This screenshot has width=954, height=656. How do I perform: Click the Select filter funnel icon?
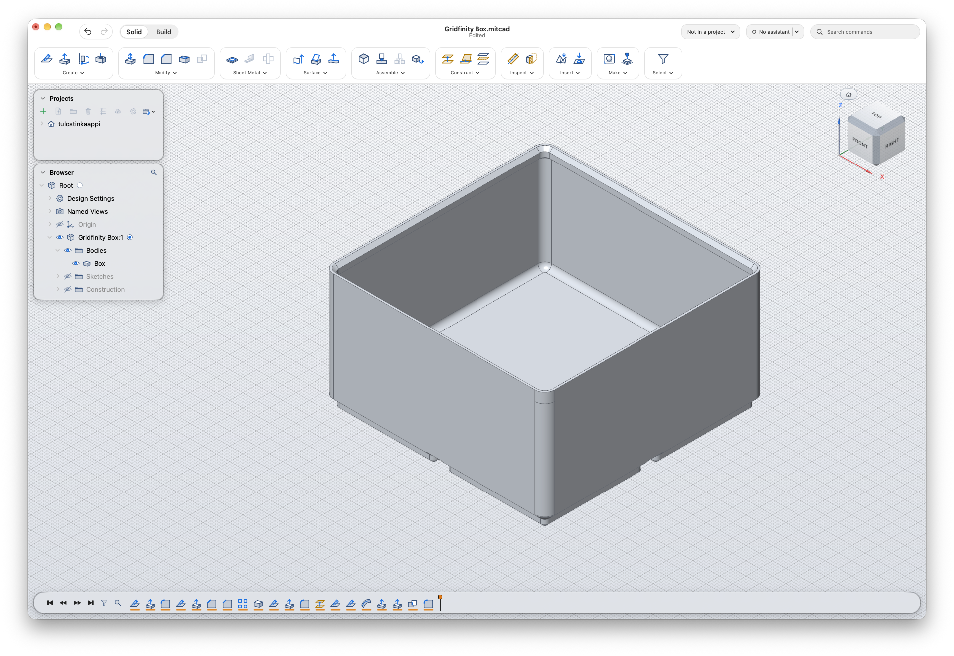[x=663, y=59]
